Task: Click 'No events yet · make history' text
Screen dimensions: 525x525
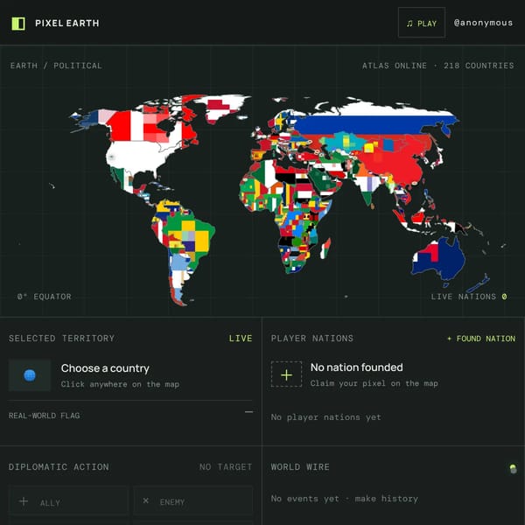Action: [345, 499]
